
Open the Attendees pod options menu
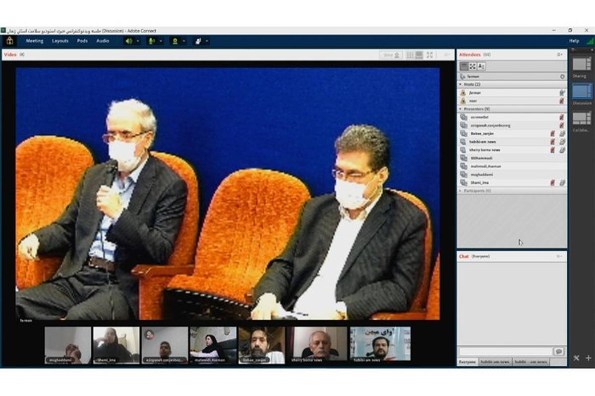(x=560, y=55)
